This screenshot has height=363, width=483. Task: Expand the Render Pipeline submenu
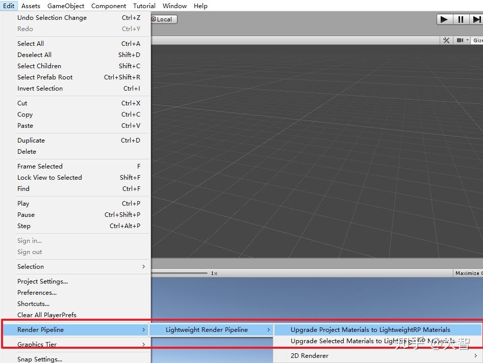click(x=76, y=330)
